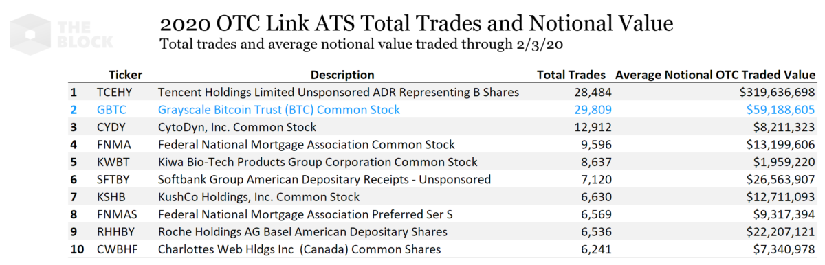Click the CWBHF ticker cell
825x265 pixels.
pos(118,249)
